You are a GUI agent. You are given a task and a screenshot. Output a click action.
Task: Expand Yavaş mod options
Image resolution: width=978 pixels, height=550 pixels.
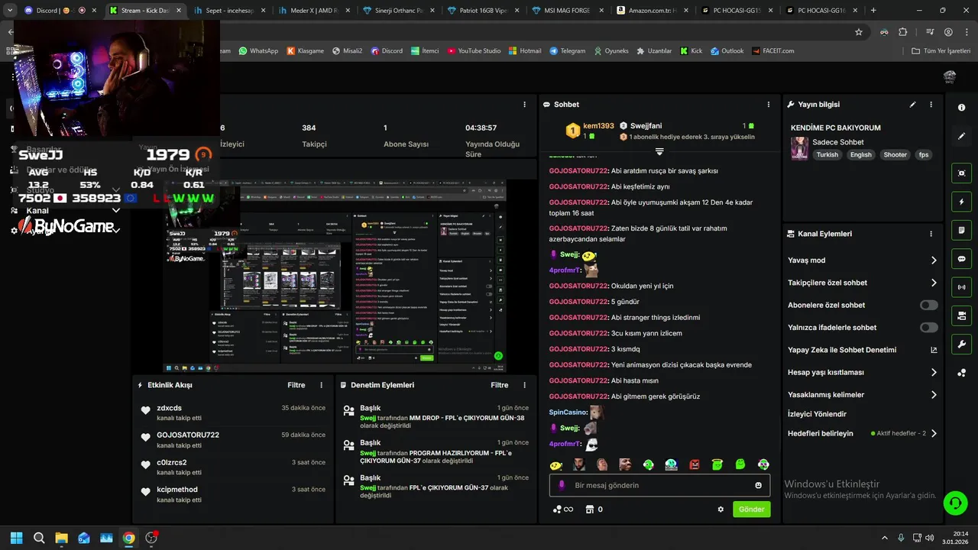click(934, 260)
